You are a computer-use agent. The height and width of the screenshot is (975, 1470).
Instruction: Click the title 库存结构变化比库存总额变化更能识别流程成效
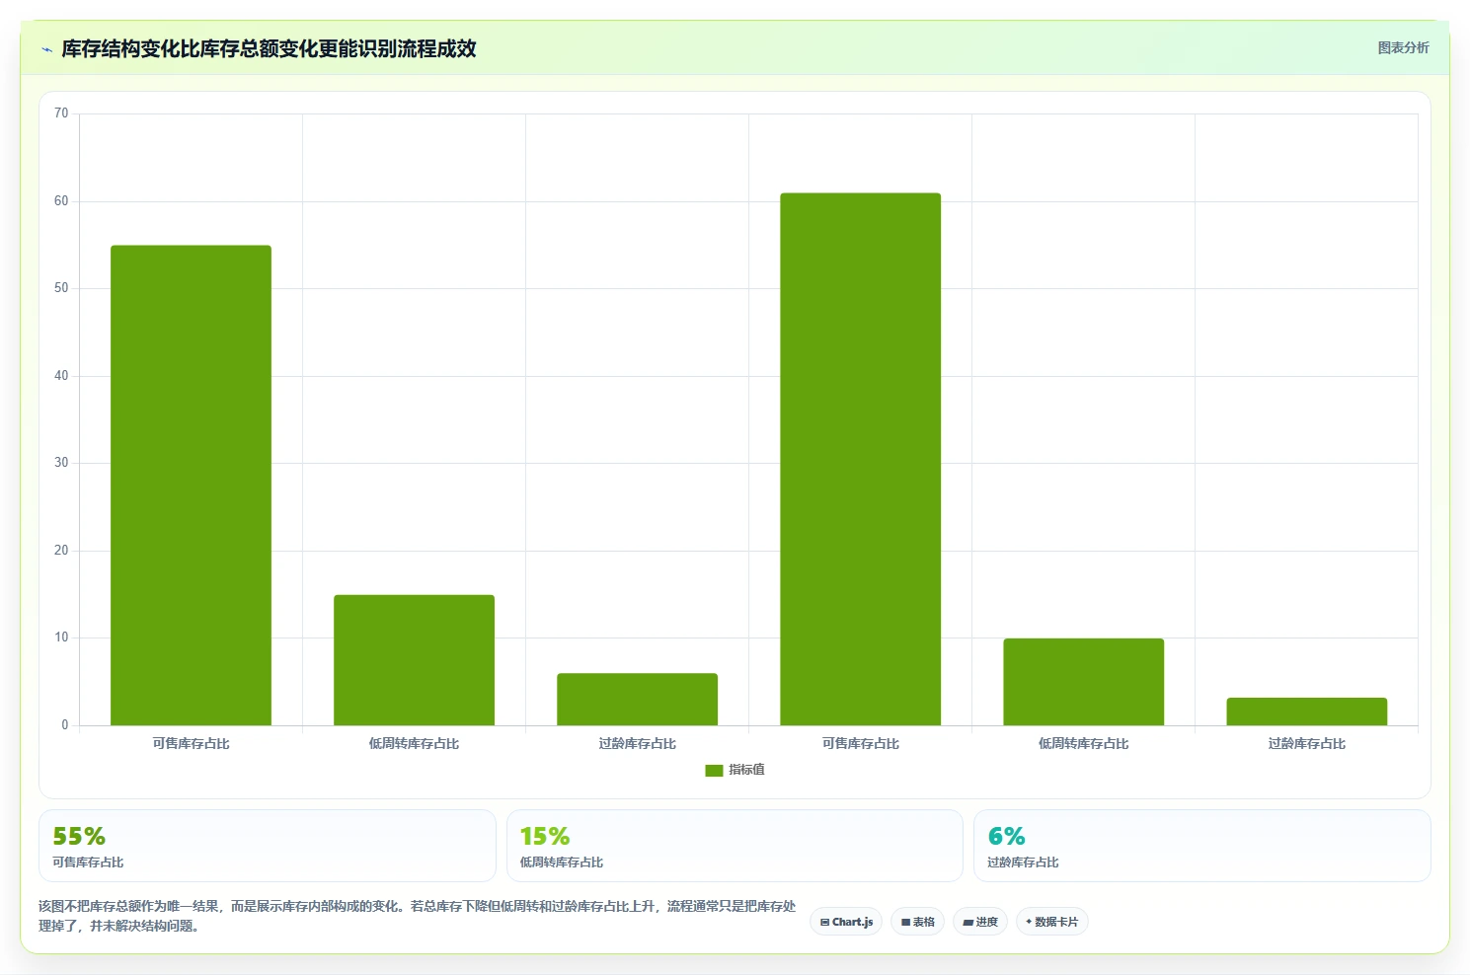[269, 48]
